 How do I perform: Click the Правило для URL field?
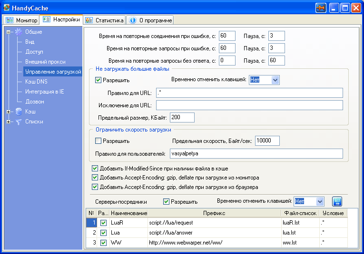click(249, 93)
